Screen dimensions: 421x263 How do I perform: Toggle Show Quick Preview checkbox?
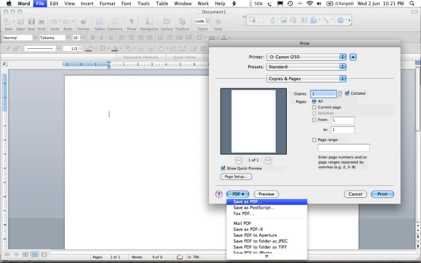pos(223,168)
